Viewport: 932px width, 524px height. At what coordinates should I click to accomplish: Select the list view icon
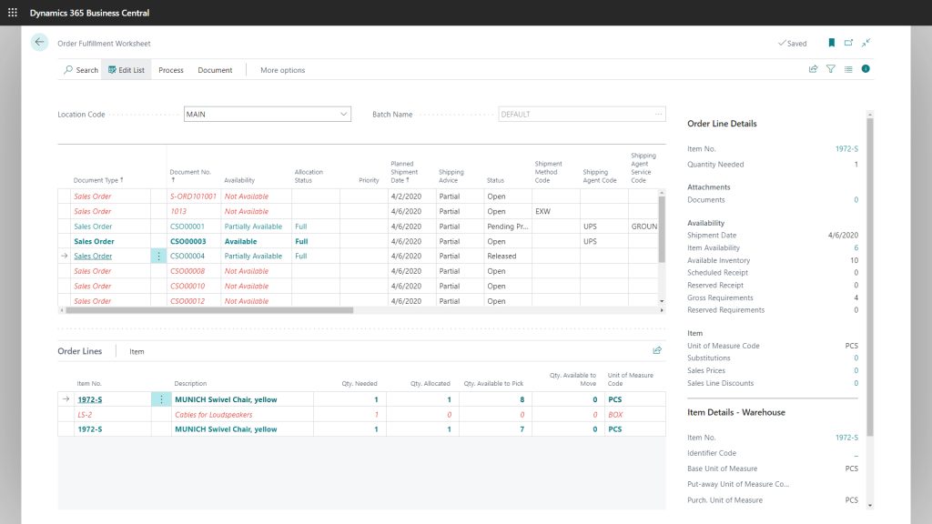[x=849, y=70]
